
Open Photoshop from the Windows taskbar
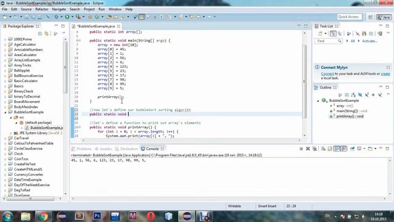(97, 216)
